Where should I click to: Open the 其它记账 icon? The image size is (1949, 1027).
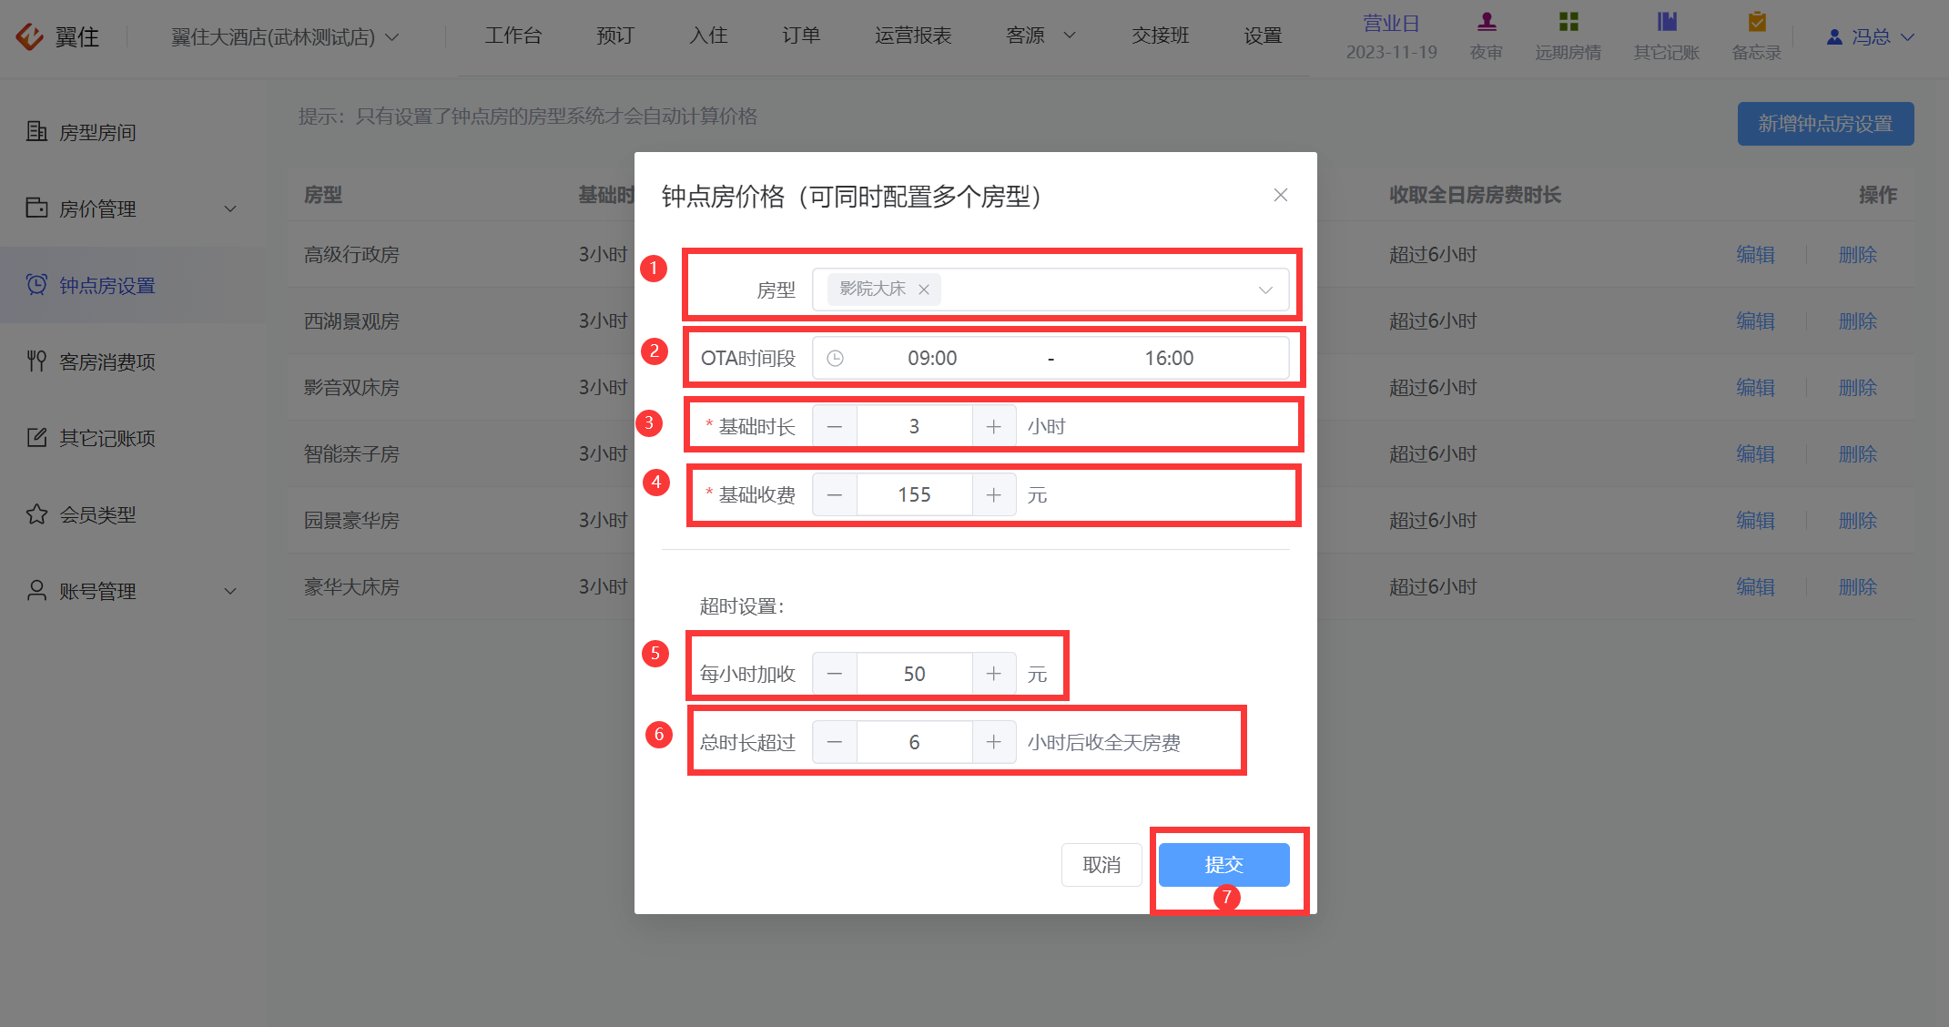coord(1667,21)
